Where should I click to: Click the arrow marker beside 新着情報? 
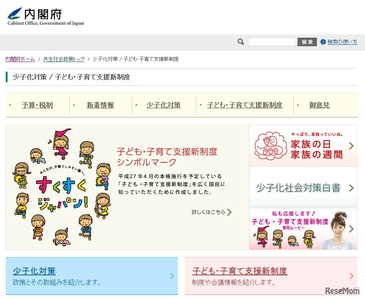[74, 105]
